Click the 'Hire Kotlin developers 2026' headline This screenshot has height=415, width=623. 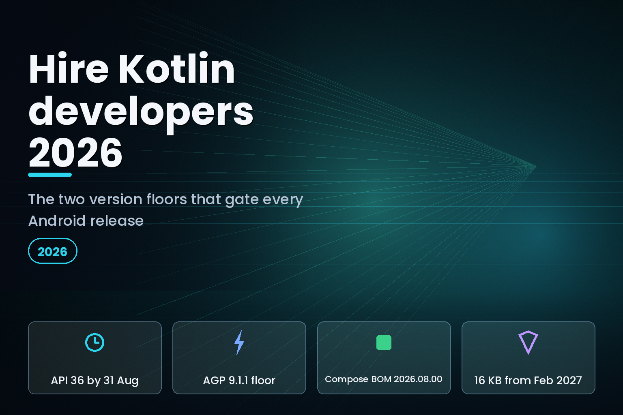coord(141,110)
